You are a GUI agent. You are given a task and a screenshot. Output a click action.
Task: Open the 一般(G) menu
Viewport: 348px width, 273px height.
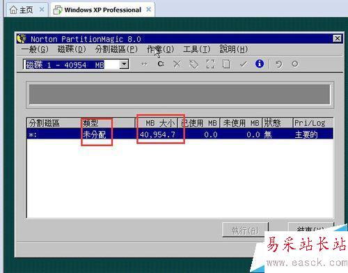(35, 49)
